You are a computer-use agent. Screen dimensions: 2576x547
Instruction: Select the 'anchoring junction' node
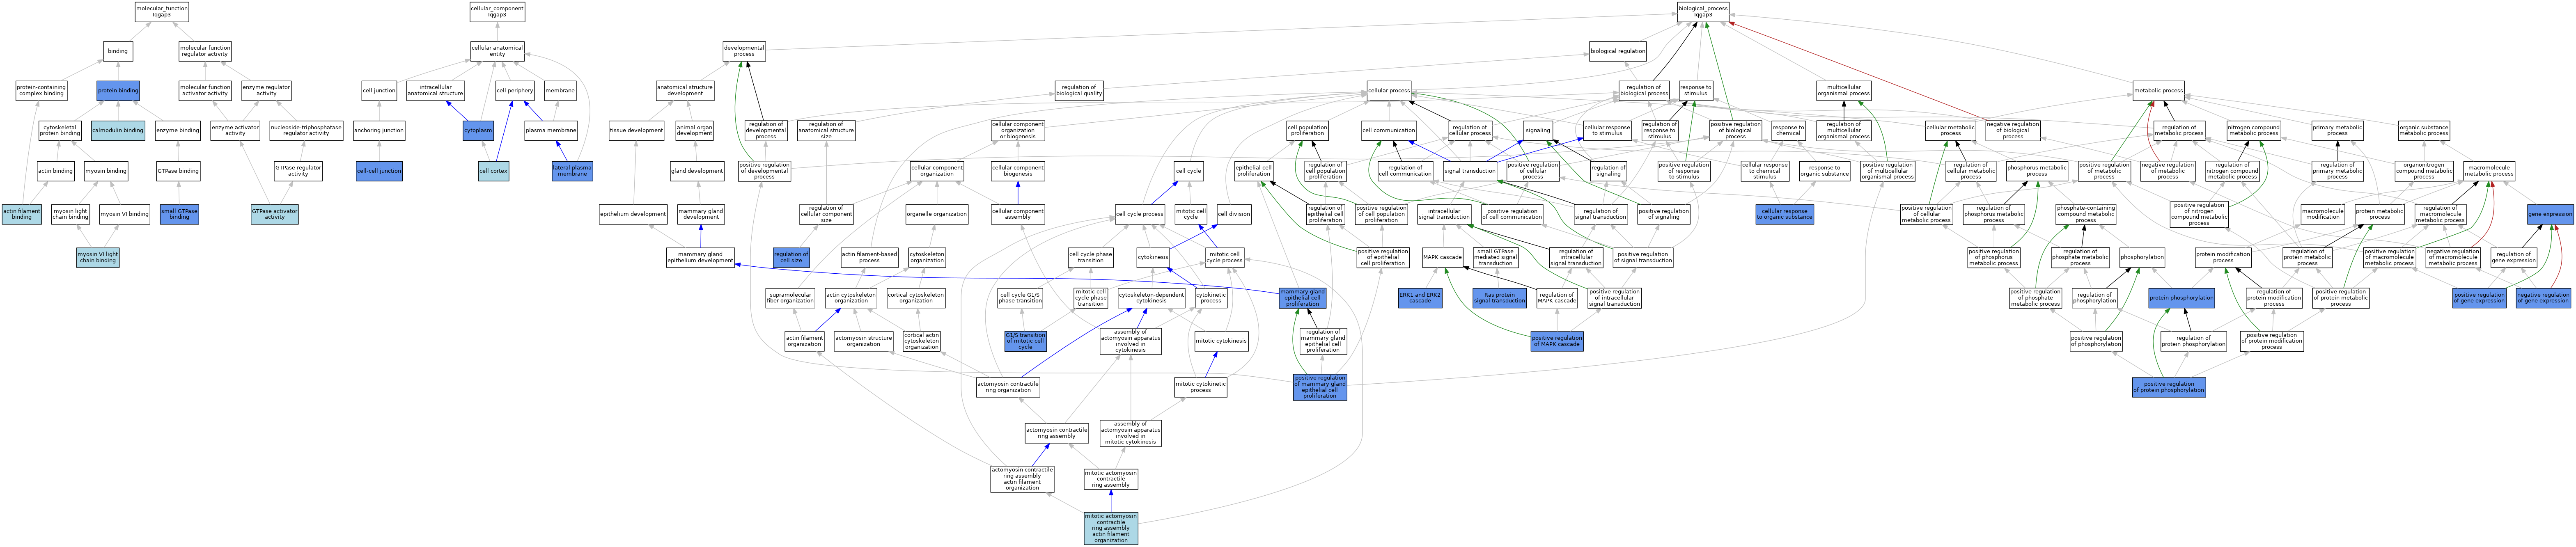click(x=379, y=130)
